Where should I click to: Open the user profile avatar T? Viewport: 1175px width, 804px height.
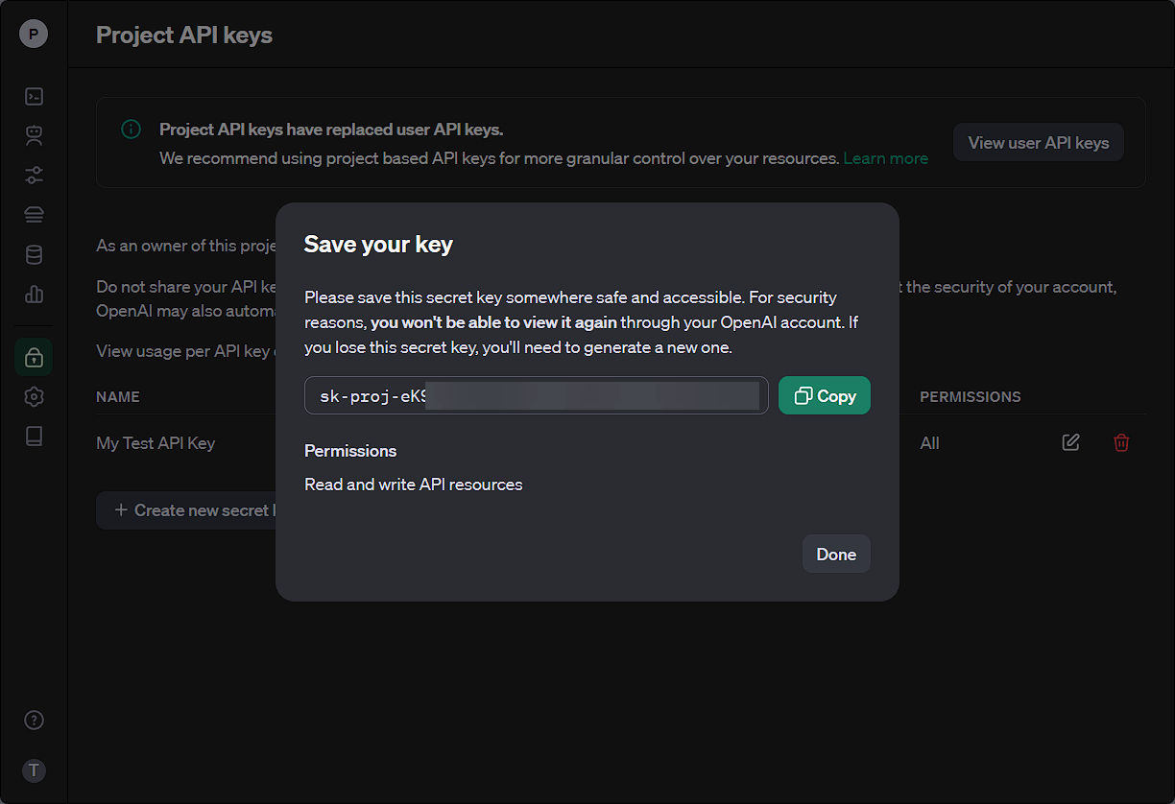point(34,769)
